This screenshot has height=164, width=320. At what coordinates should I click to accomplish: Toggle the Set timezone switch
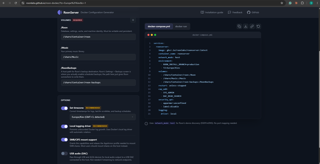click(64, 108)
